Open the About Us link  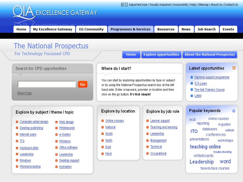(x=216, y=5)
